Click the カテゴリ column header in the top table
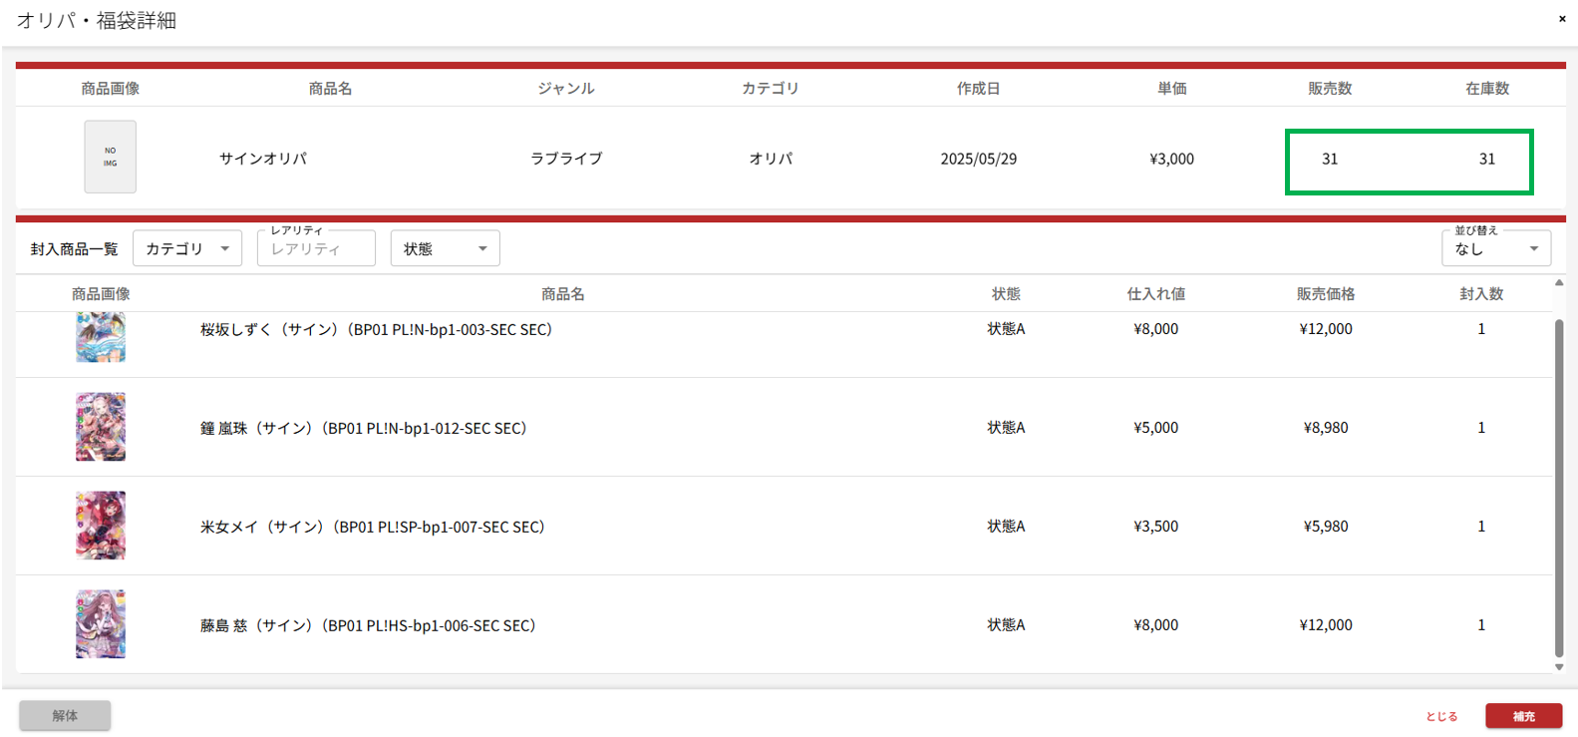 coord(771,89)
